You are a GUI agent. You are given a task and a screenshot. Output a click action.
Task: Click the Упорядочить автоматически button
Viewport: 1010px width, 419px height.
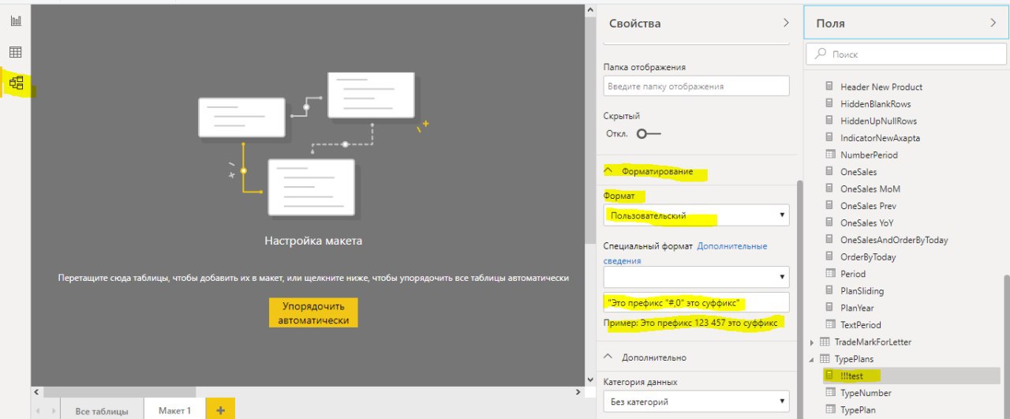tap(313, 312)
